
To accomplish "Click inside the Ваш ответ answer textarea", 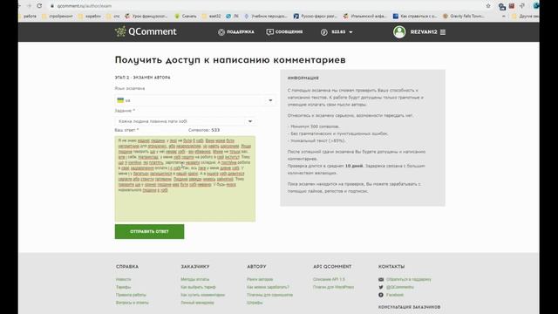I will click(185, 179).
